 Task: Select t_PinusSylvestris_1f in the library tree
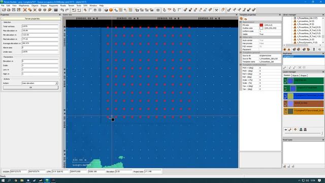click(x=307, y=42)
